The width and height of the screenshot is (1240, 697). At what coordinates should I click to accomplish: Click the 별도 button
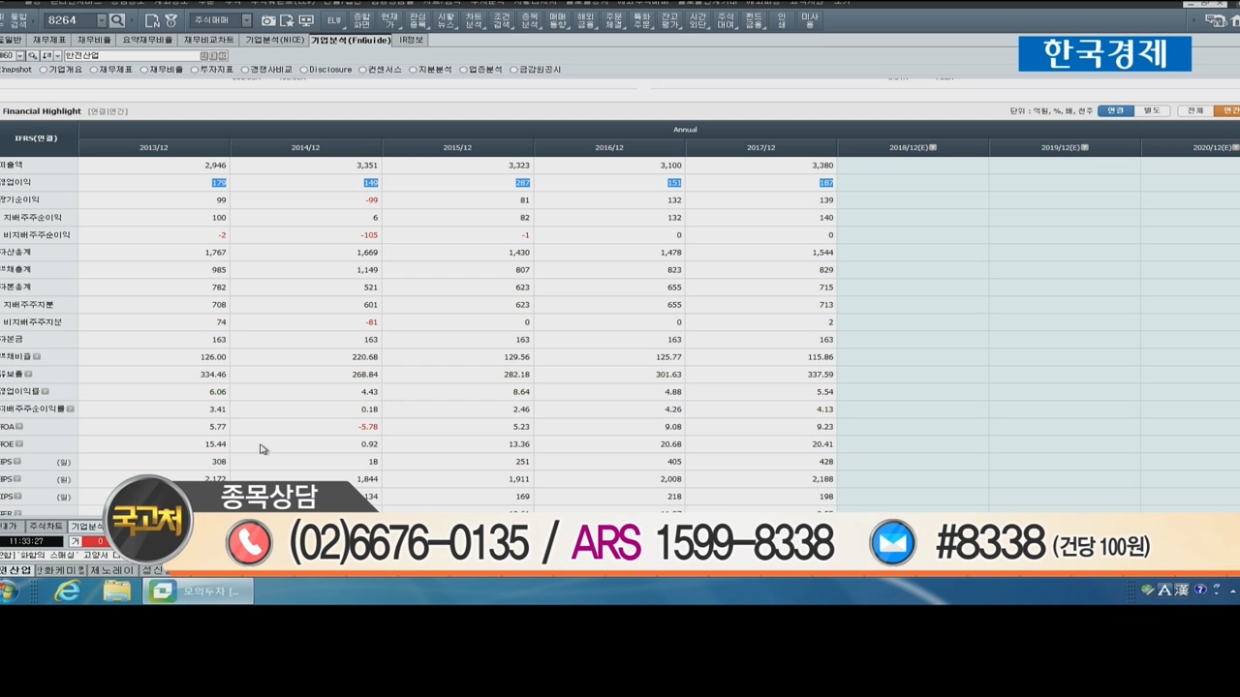click(1152, 111)
